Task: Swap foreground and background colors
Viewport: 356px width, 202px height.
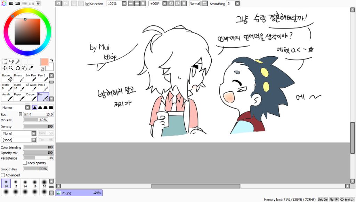Action: coord(52,60)
